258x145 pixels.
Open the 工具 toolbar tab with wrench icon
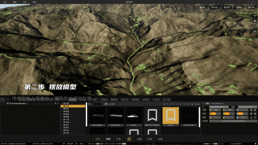[x=166, y=99]
